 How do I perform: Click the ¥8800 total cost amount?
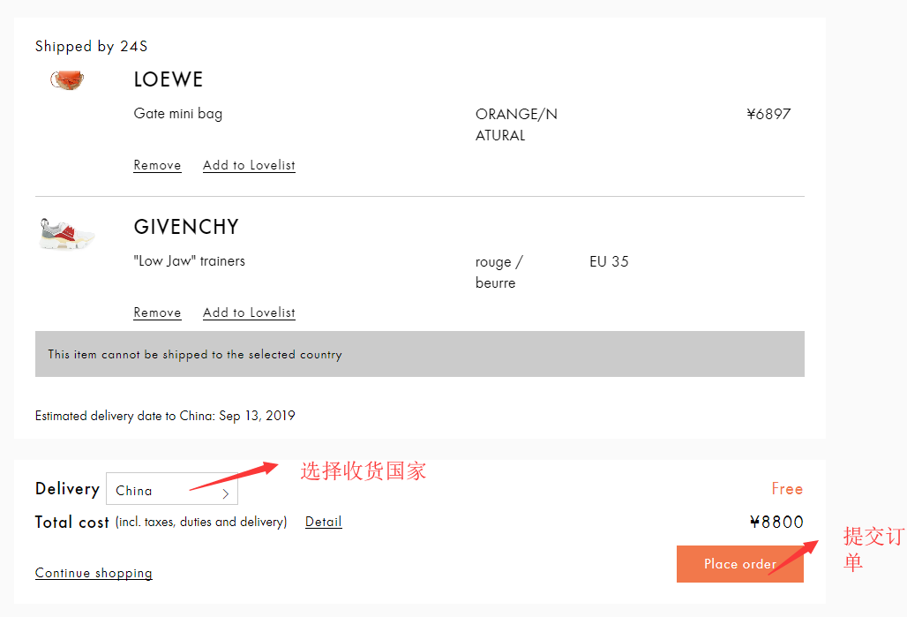776,522
